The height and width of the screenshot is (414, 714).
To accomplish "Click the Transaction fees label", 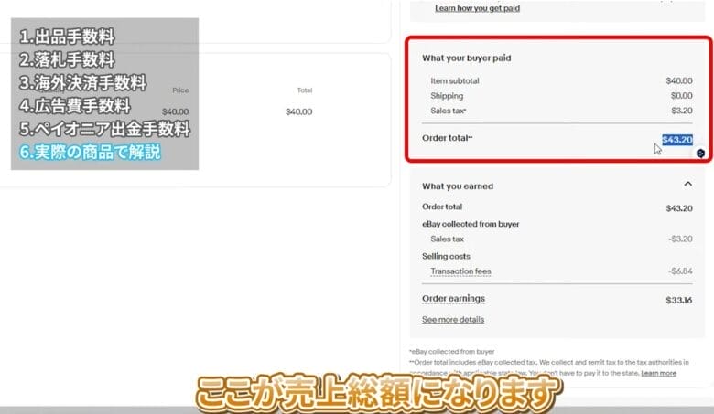I will (x=460, y=271).
